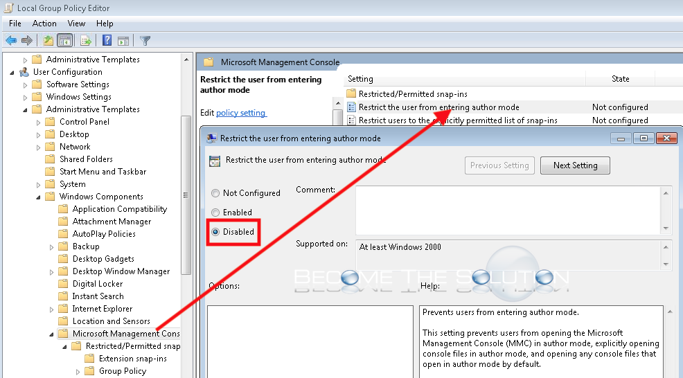Select the Attachment Manager tree item
This screenshot has height=378, width=683.
[x=112, y=222]
